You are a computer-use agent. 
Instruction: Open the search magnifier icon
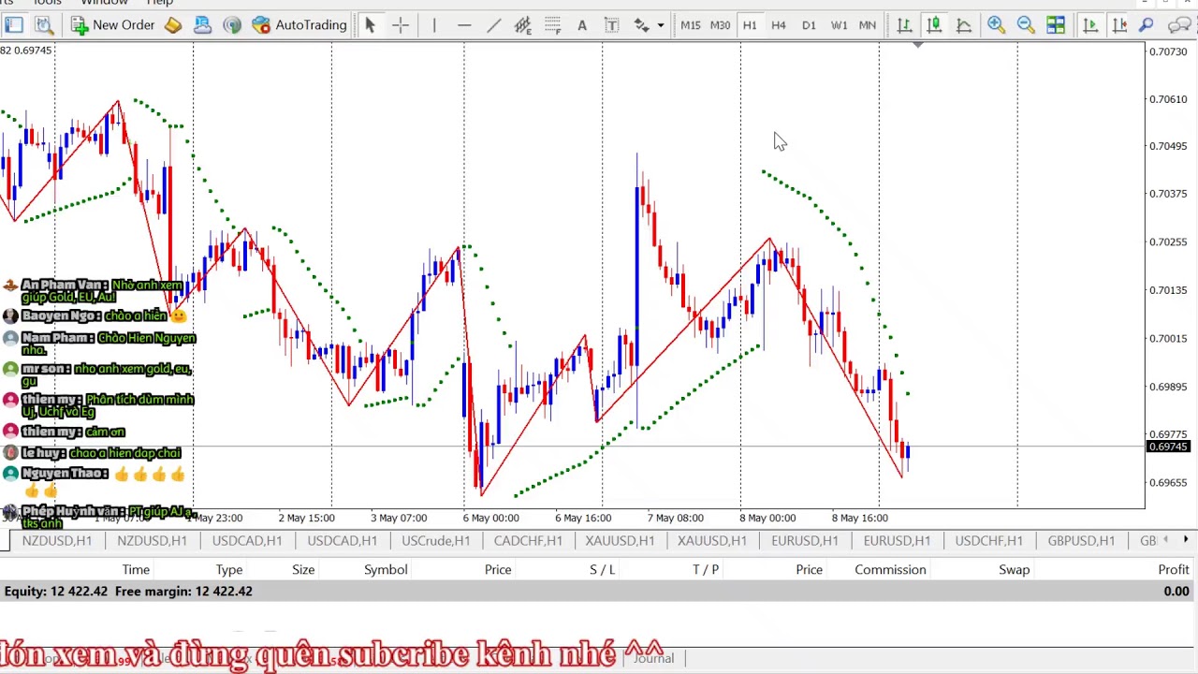point(1147,25)
